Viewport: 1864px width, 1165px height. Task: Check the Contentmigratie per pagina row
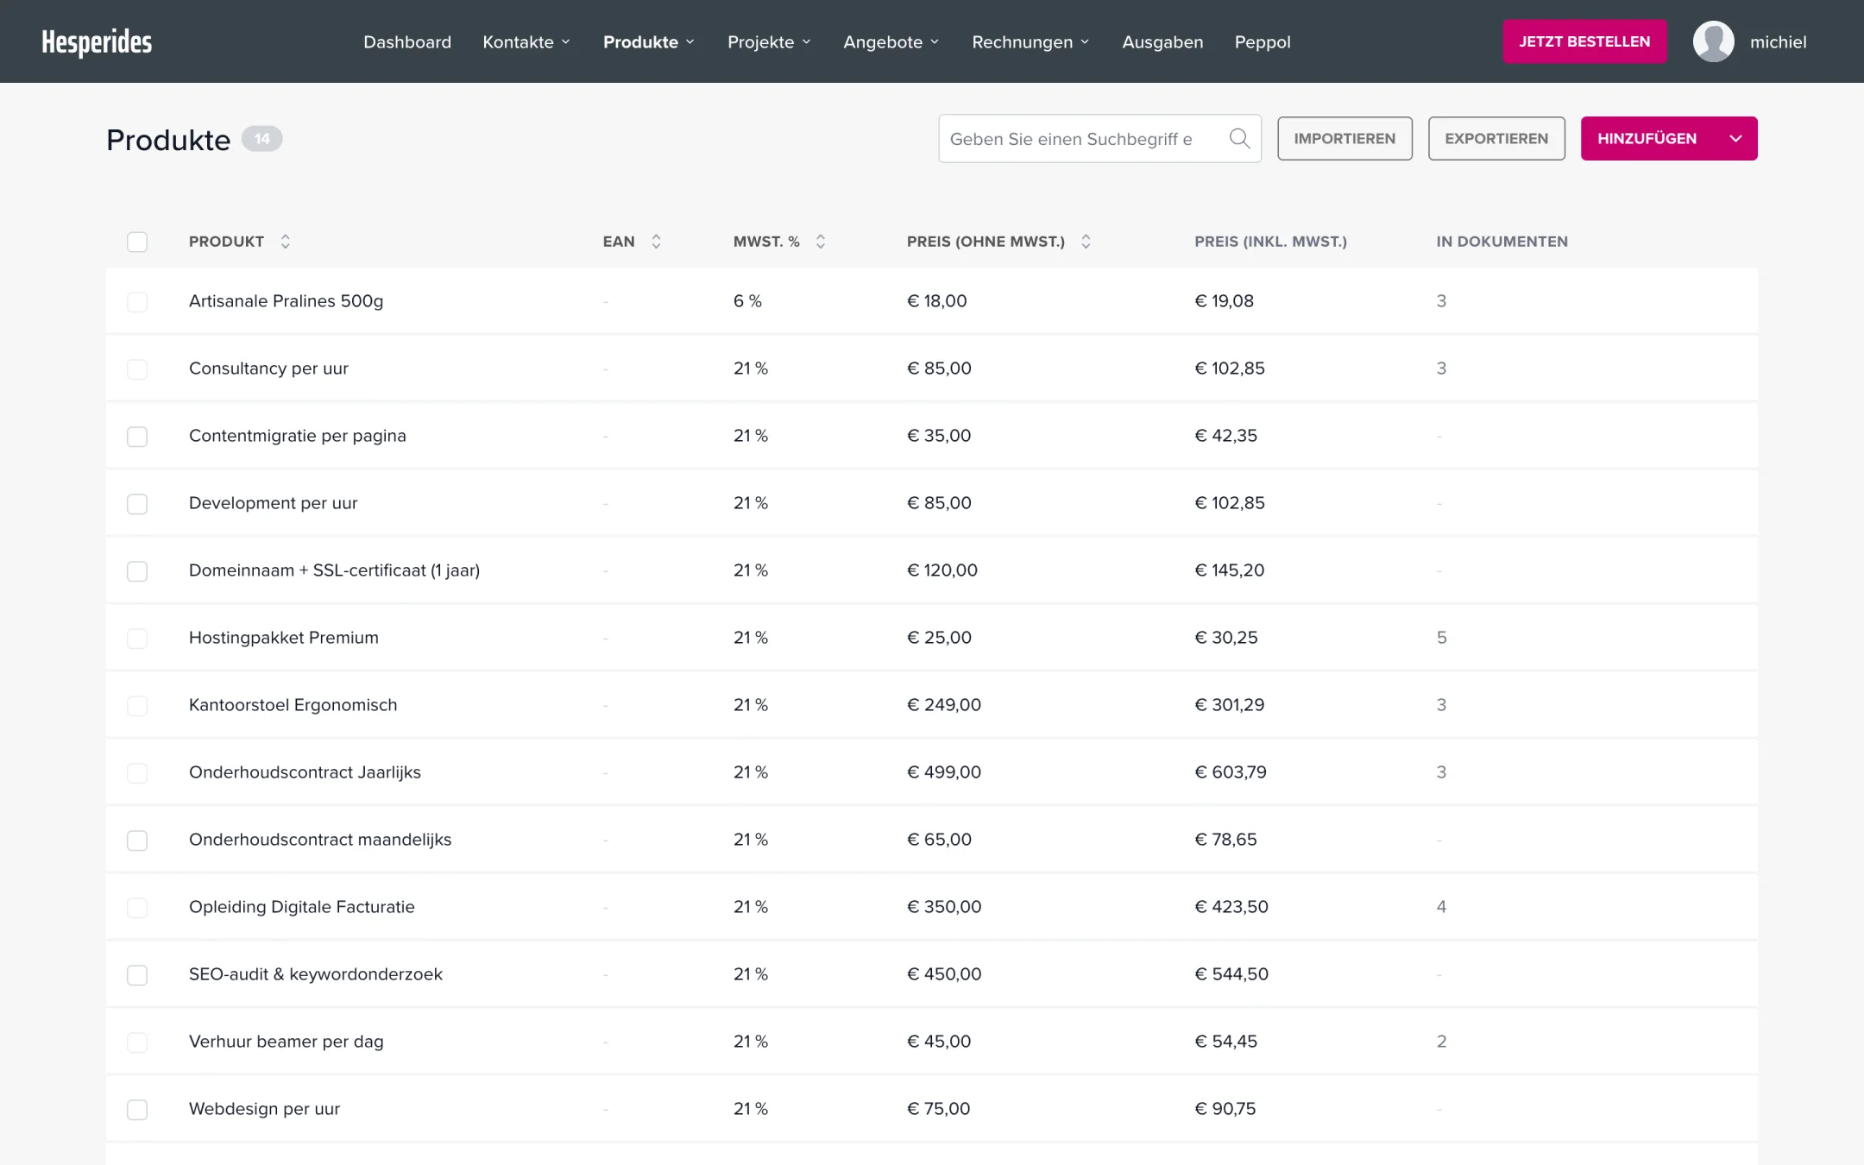(x=137, y=437)
